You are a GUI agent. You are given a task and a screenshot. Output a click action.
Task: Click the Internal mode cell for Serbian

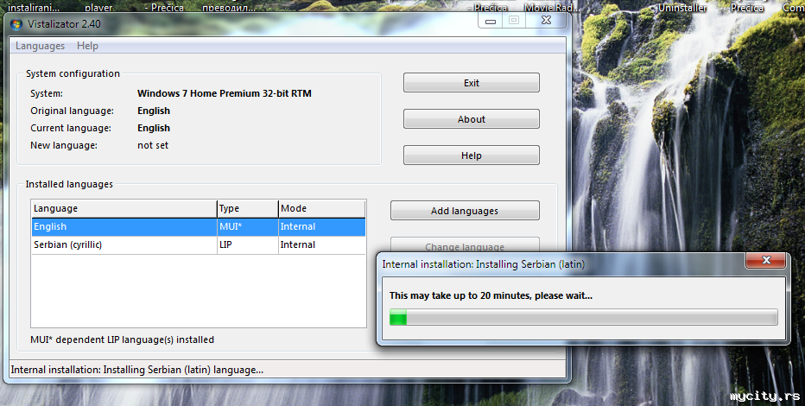pyautogui.click(x=322, y=244)
